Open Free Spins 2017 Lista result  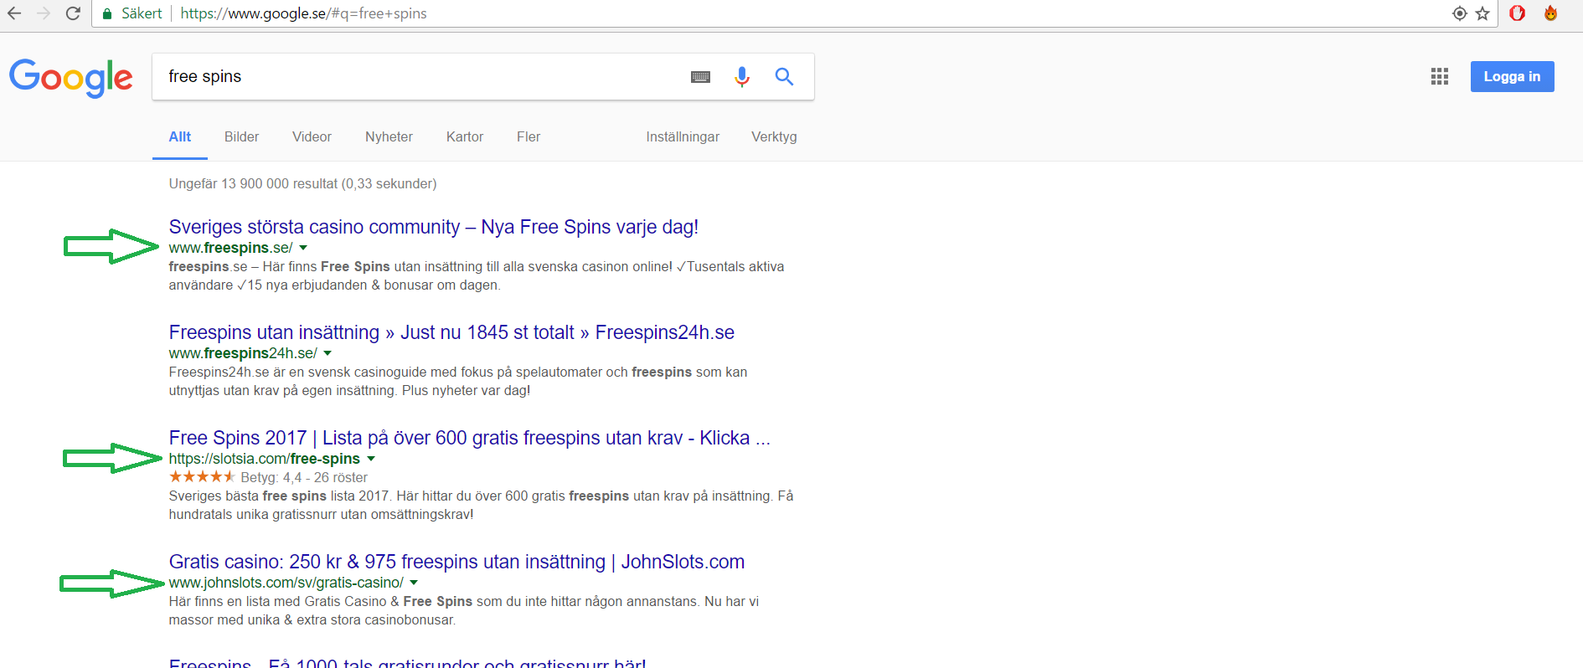[x=469, y=438]
